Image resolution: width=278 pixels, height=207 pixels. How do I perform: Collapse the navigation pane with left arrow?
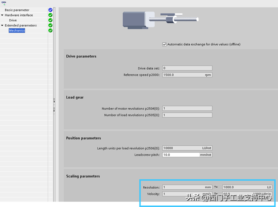pos(54,102)
